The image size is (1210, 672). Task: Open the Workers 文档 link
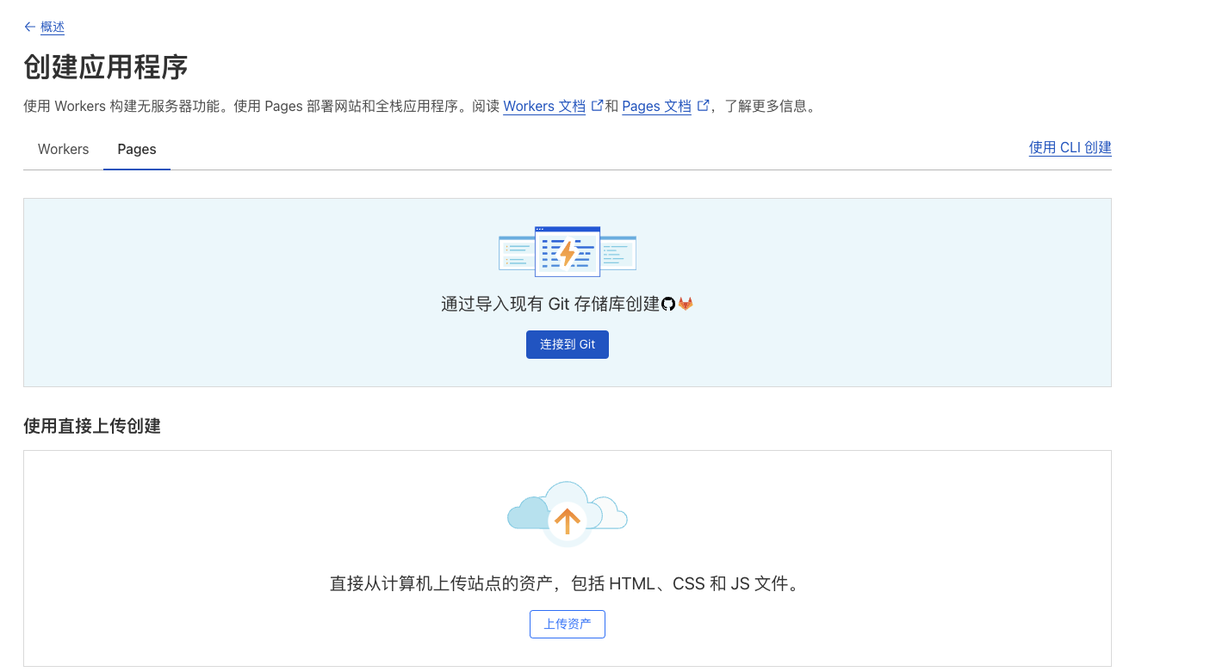tap(544, 107)
